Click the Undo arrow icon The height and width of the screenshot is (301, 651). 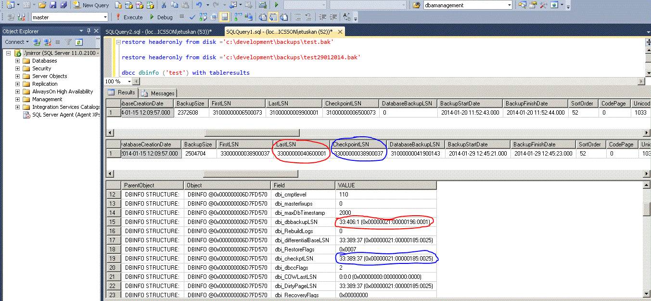[199, 5]
